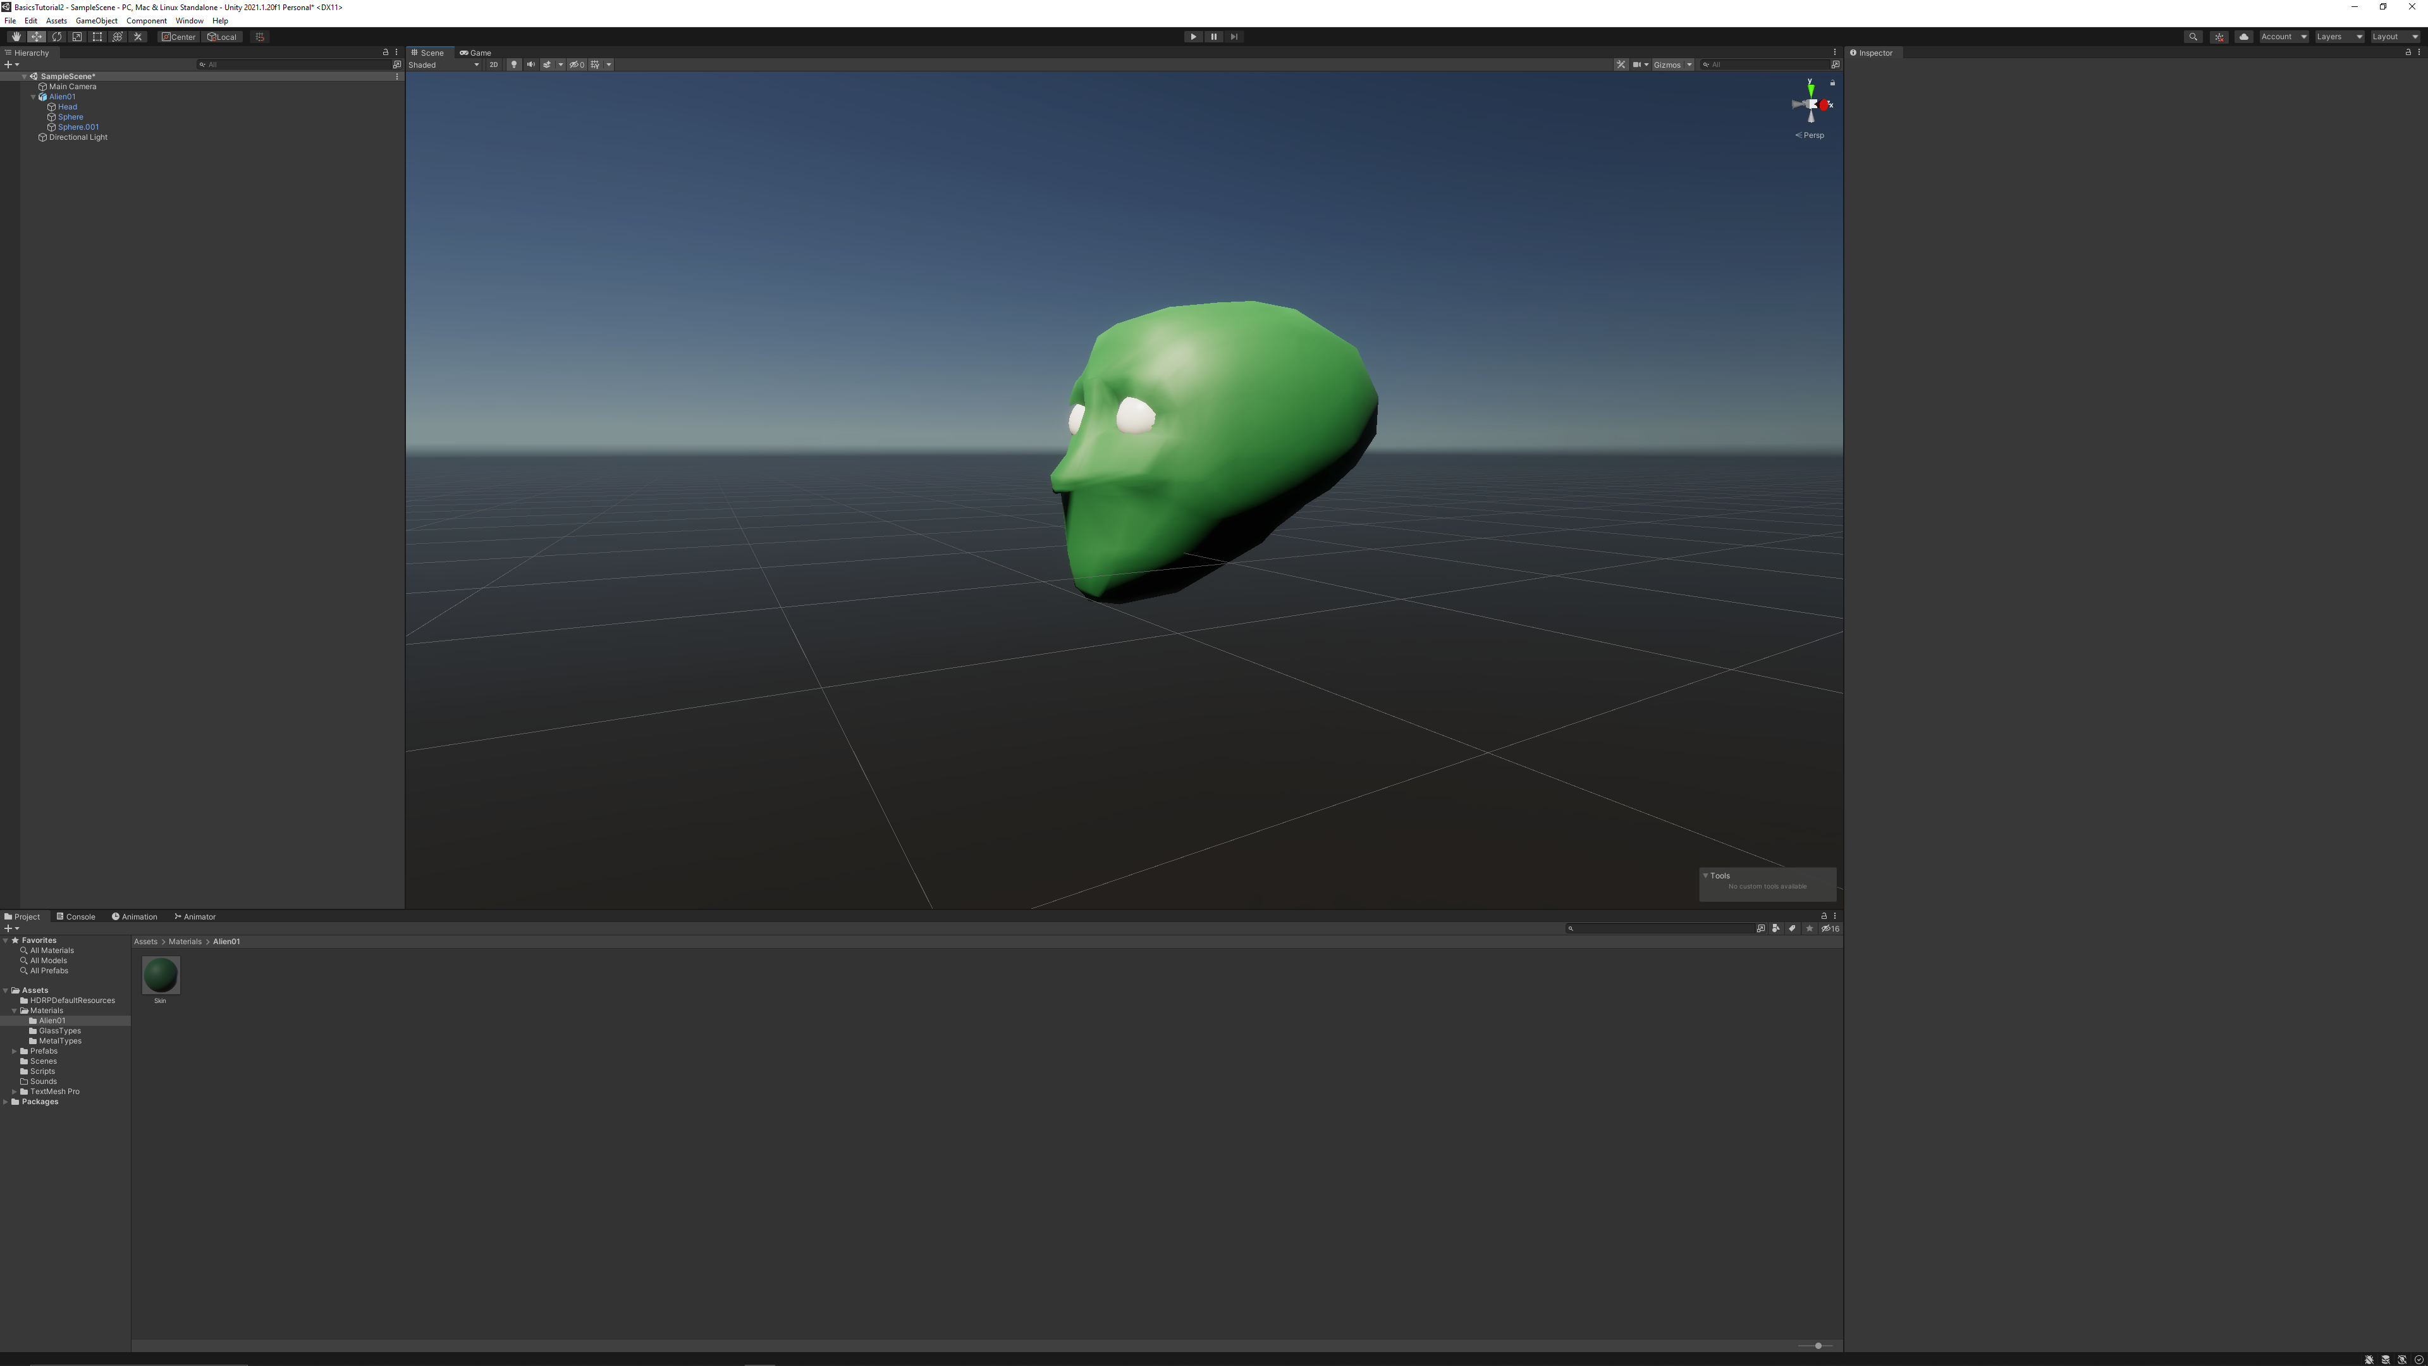Open scene camera settings dropdown
2428x1366 pixels.
click(1641, 65)
